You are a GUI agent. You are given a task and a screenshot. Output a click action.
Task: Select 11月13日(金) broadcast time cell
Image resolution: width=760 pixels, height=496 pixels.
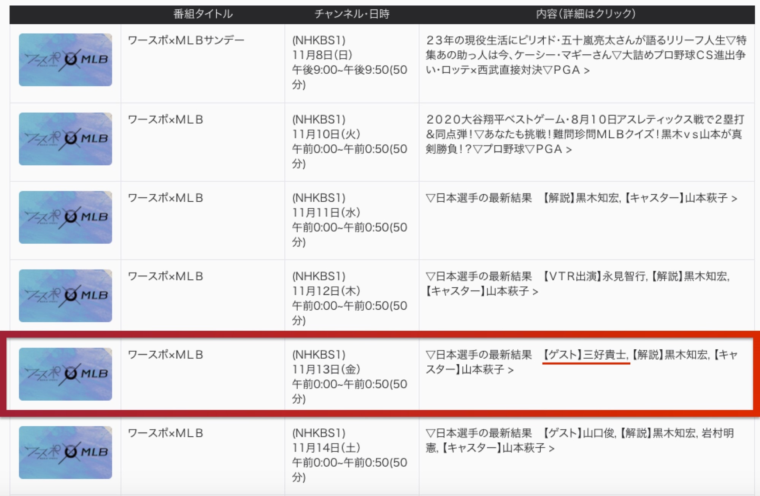(349, 376)
